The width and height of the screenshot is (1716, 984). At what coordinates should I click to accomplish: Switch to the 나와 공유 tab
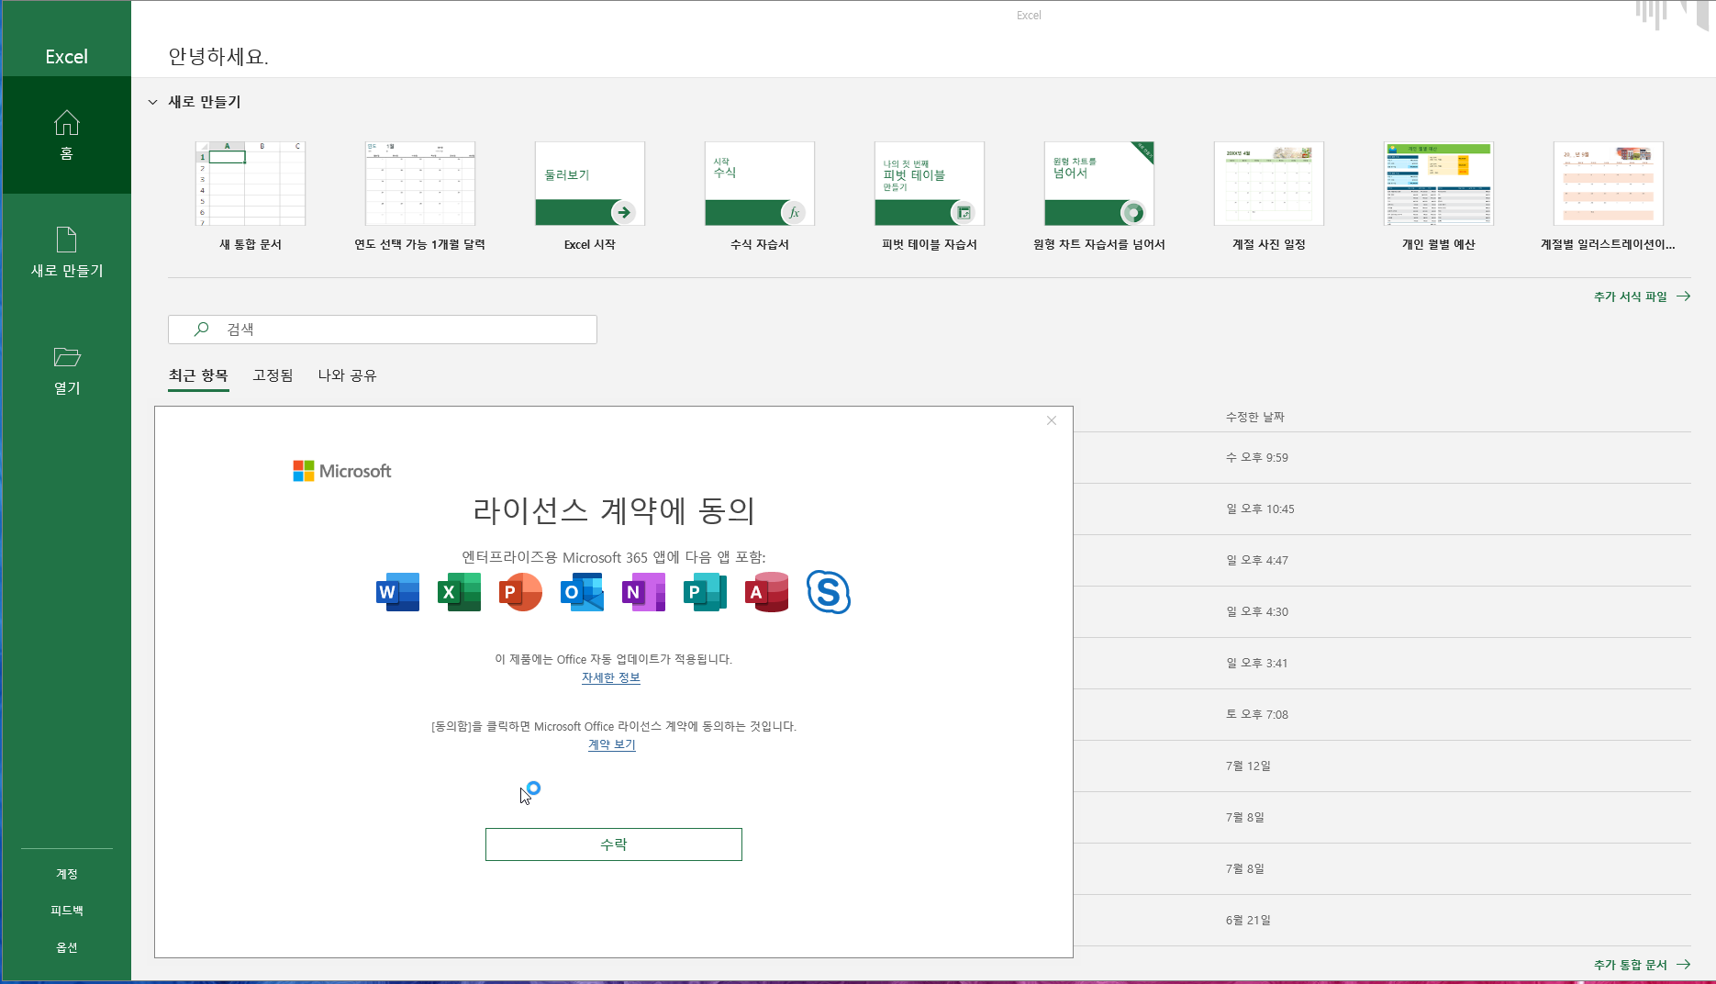click(347, 375)
